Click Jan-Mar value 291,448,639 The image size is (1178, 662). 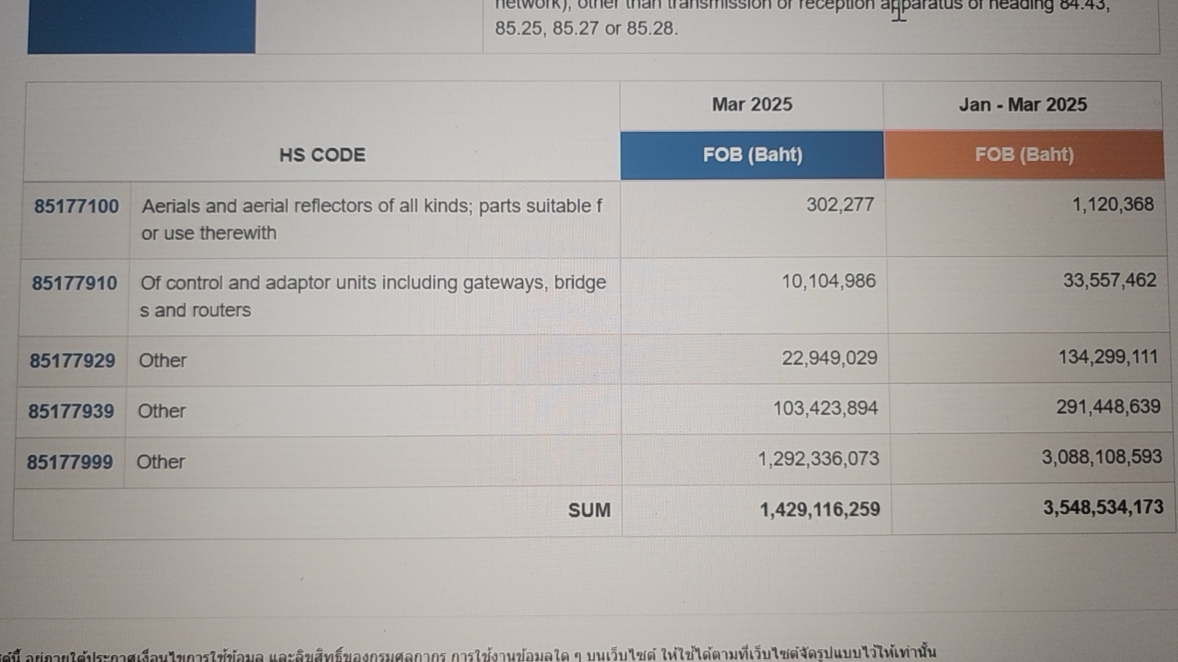[1108, 406]
